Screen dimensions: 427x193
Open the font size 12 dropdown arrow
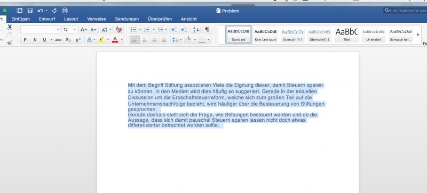click(75, 30)
